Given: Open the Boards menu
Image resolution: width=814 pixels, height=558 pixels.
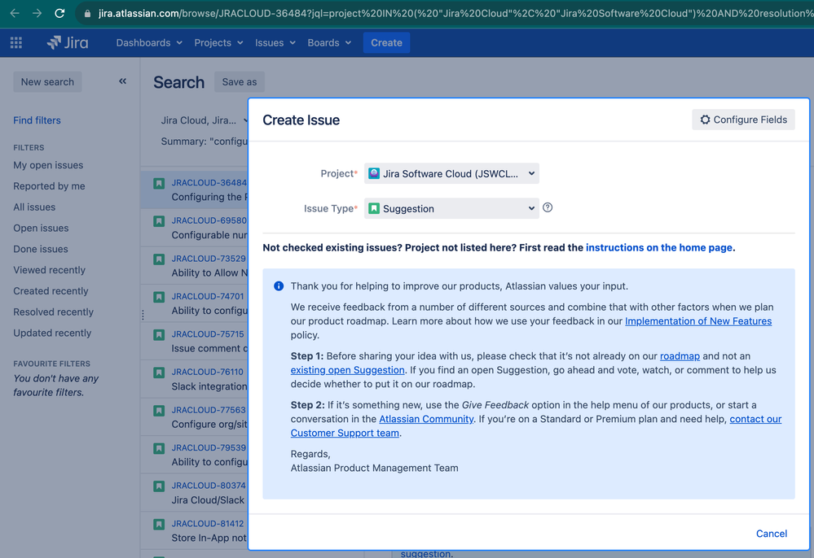Looking at the screenshot, I should (329, 42).
